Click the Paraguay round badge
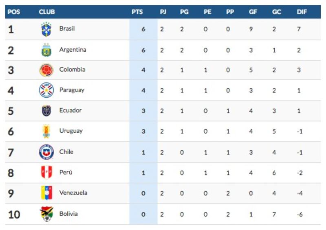 [x=46, y=90]
